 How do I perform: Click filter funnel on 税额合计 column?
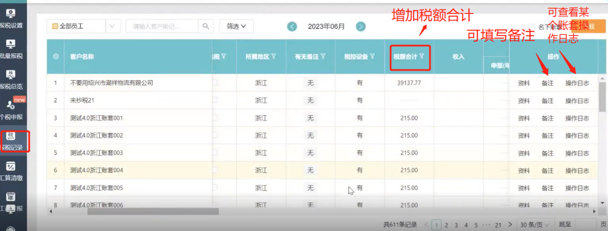pos(422,57)
